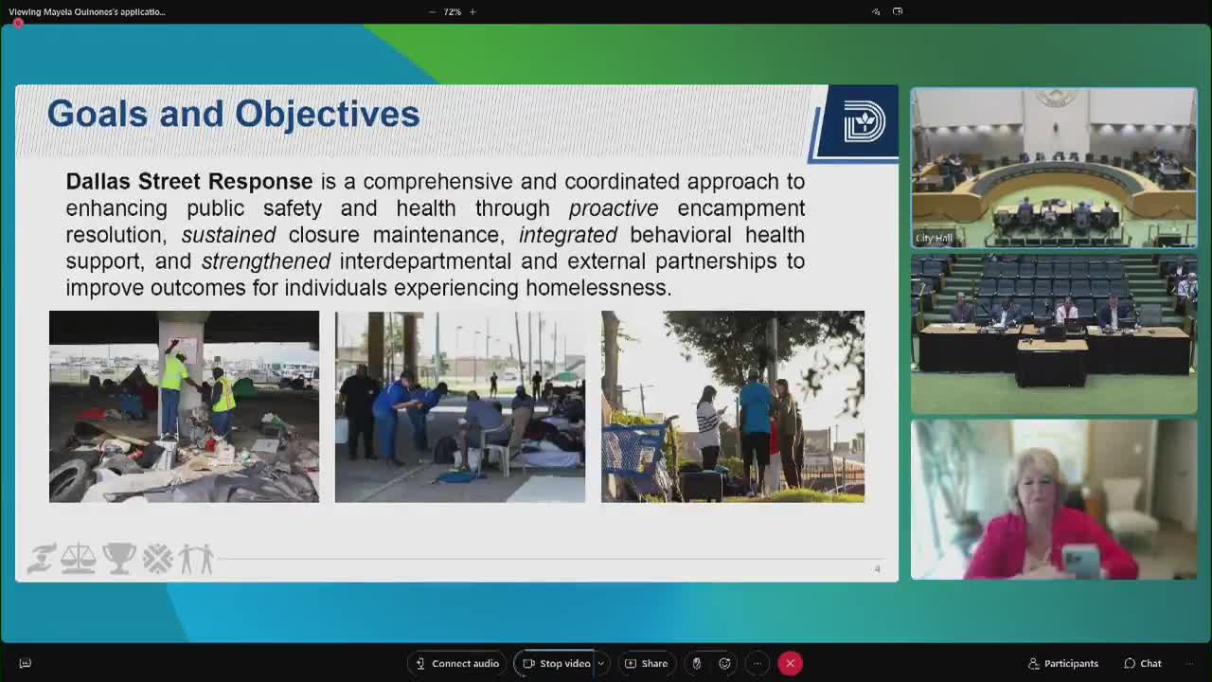Zoom in shared content with plus

pyautogui.click(x=472, y=11)
